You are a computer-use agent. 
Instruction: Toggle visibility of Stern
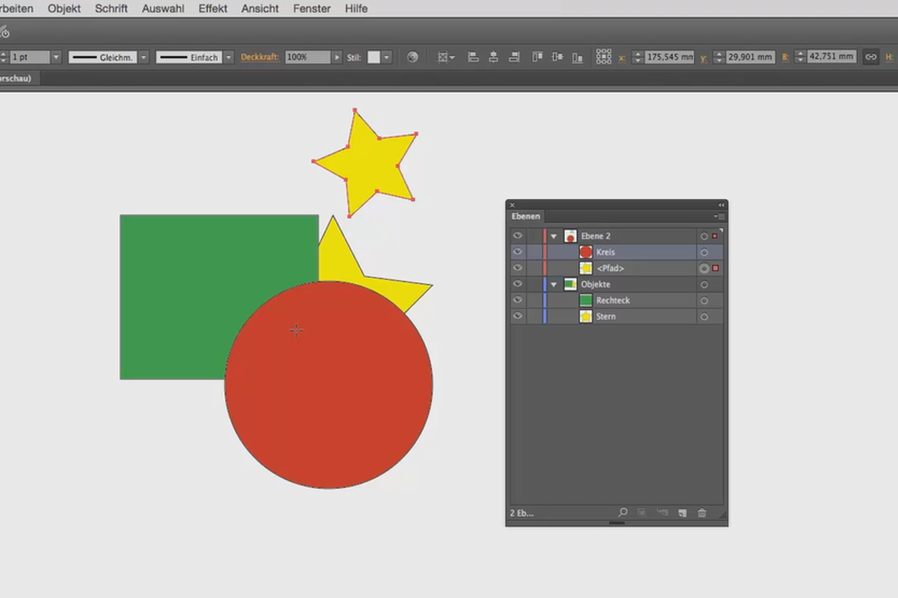coord(517,317)
